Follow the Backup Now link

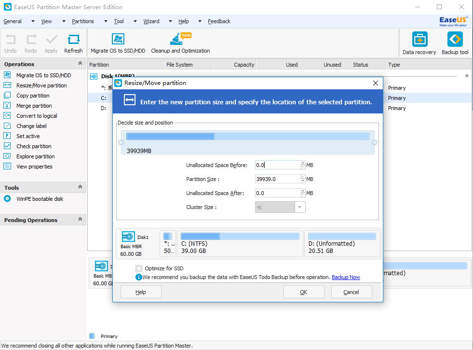point(346,277)
